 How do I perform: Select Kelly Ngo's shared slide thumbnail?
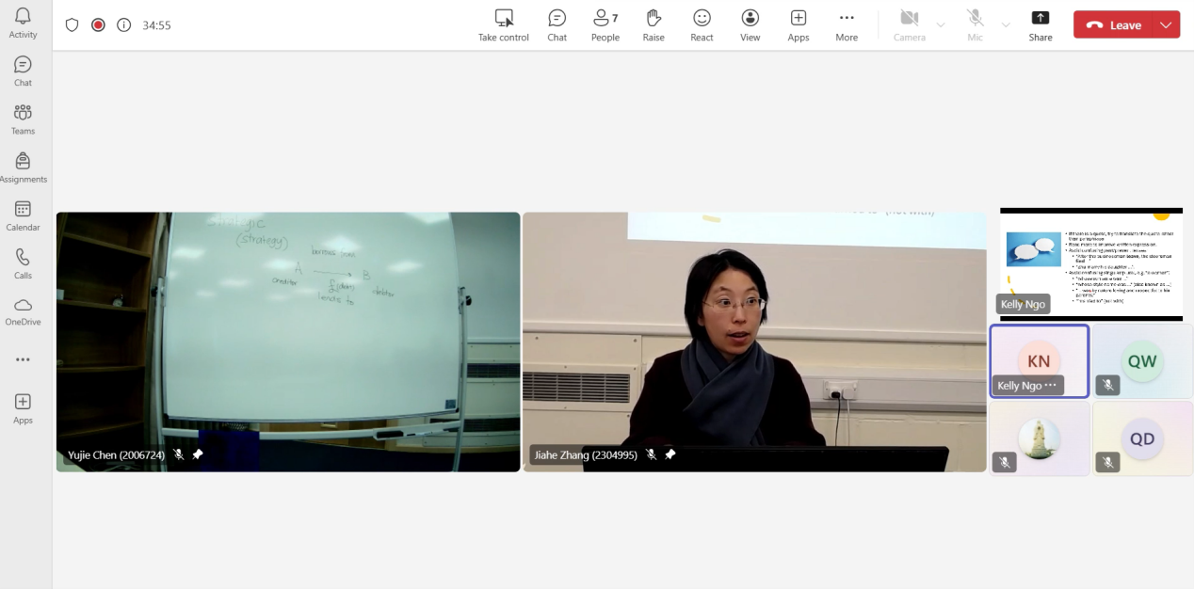1090,264
